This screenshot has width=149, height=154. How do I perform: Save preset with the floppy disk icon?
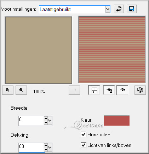point(132,9)
